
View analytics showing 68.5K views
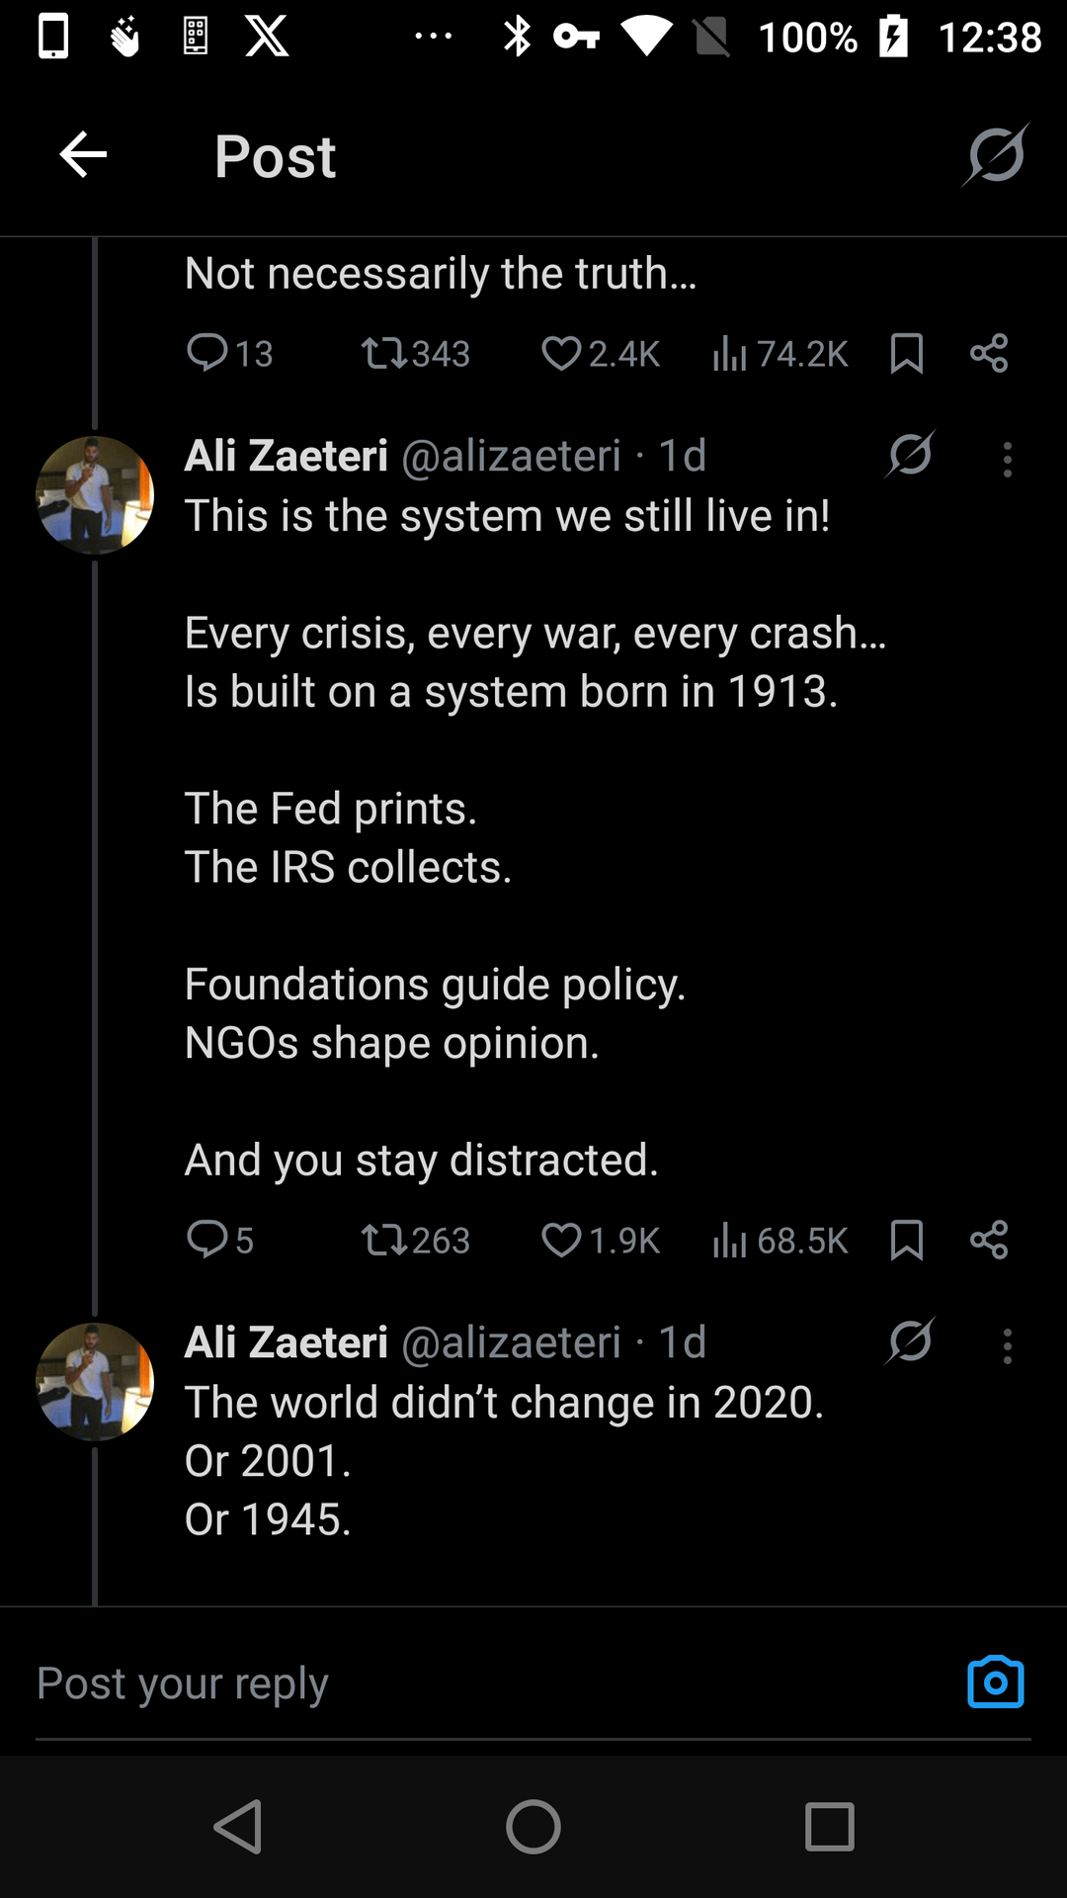780,1240
